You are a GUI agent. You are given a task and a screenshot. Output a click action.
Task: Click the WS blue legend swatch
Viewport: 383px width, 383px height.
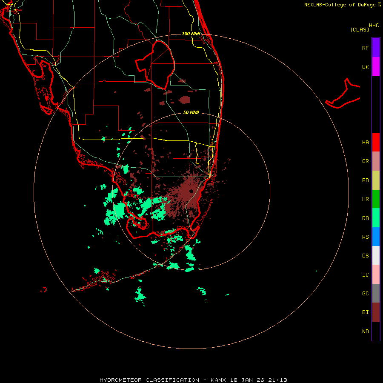376,237
